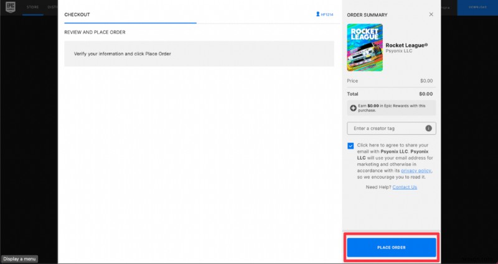This screenshot has width=498, height=264.
Task: Select the Store tab in header
Action: coord(33,7)
